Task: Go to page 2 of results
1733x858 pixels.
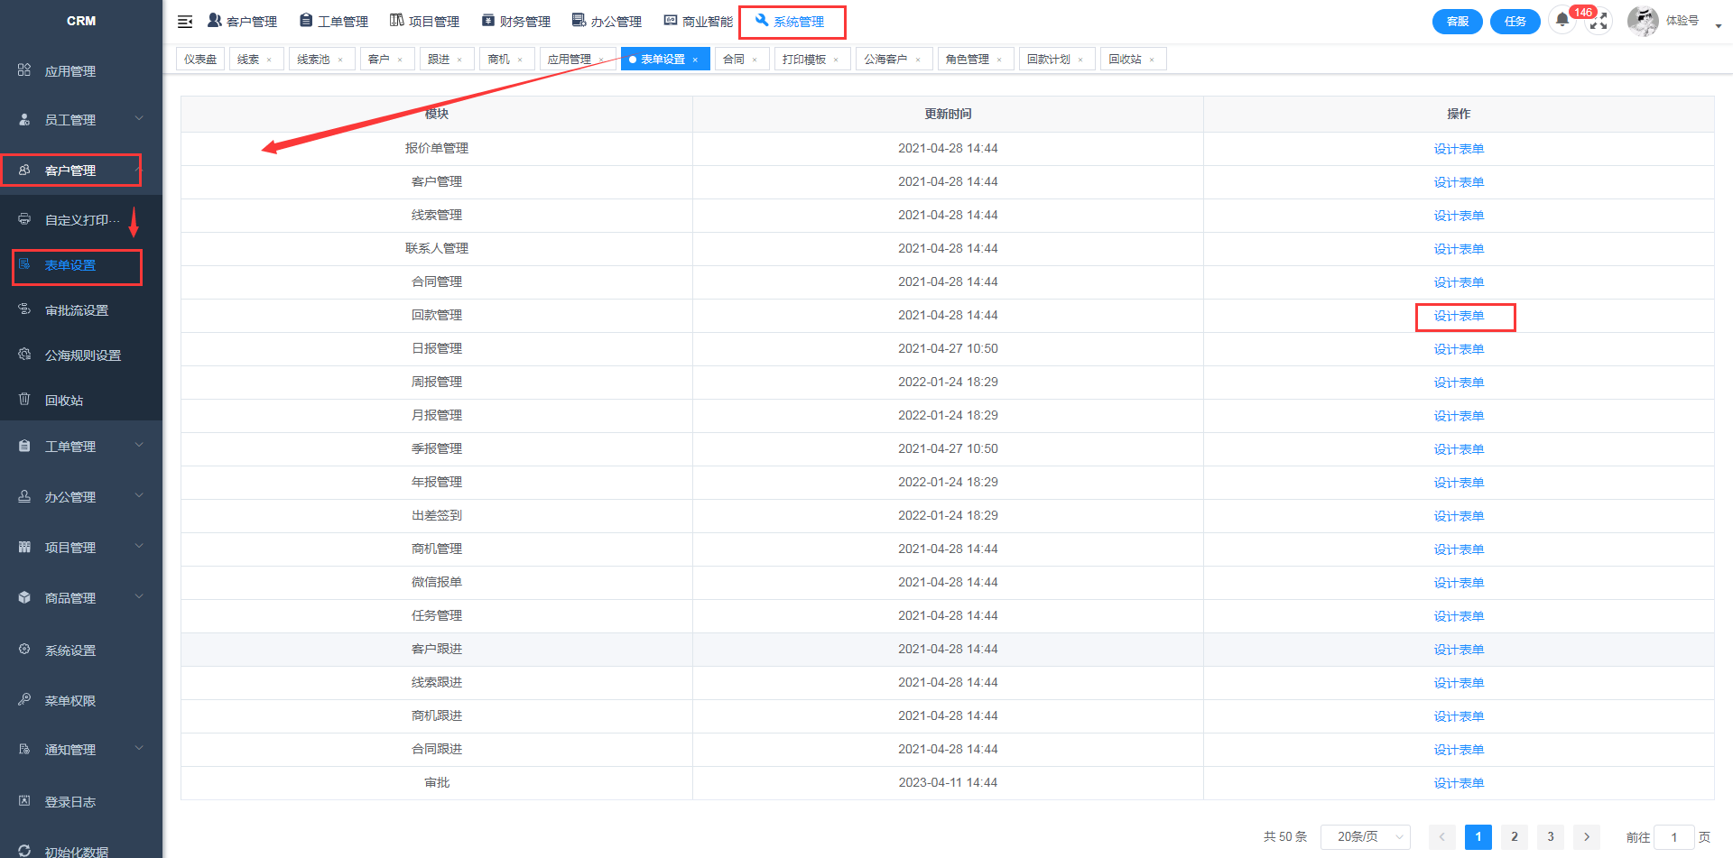Action: coord(1515,836)
